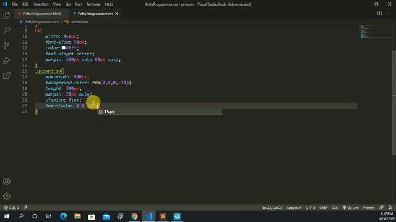Screen dimensions: 396x222
Task: Open Source Control view
Action: coord(7,45)
